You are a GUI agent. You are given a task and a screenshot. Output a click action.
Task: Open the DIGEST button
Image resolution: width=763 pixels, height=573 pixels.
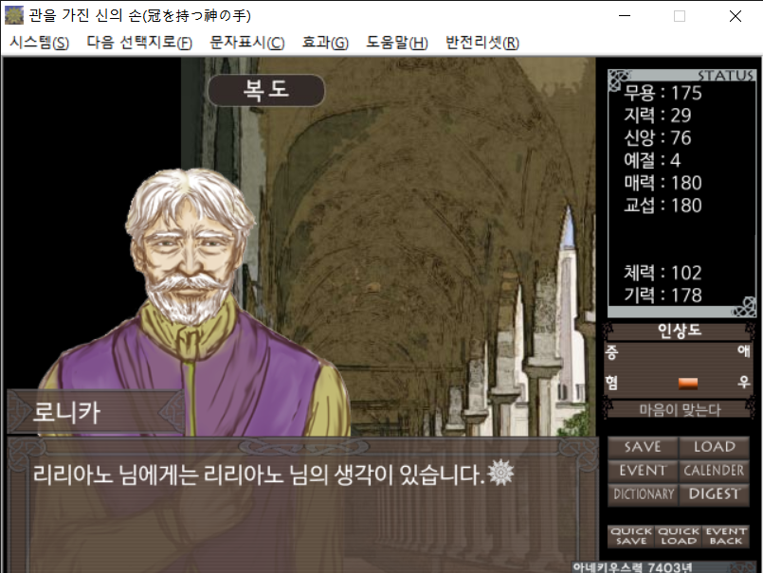tap(714, 494)
